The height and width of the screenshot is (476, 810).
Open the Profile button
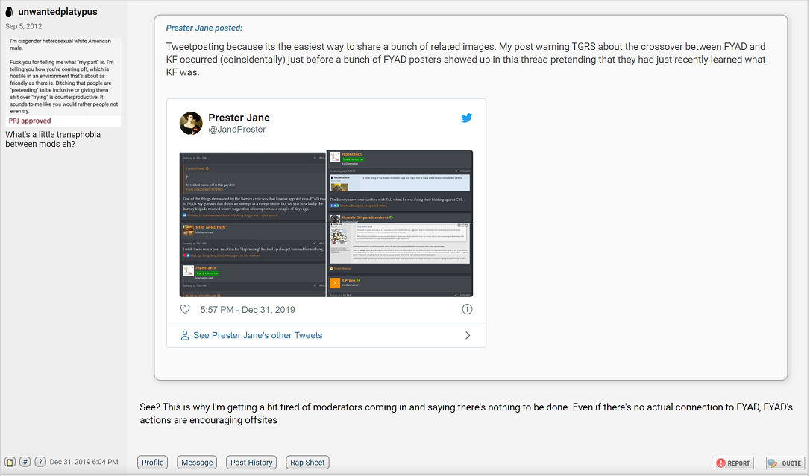[x=152, y=463]
